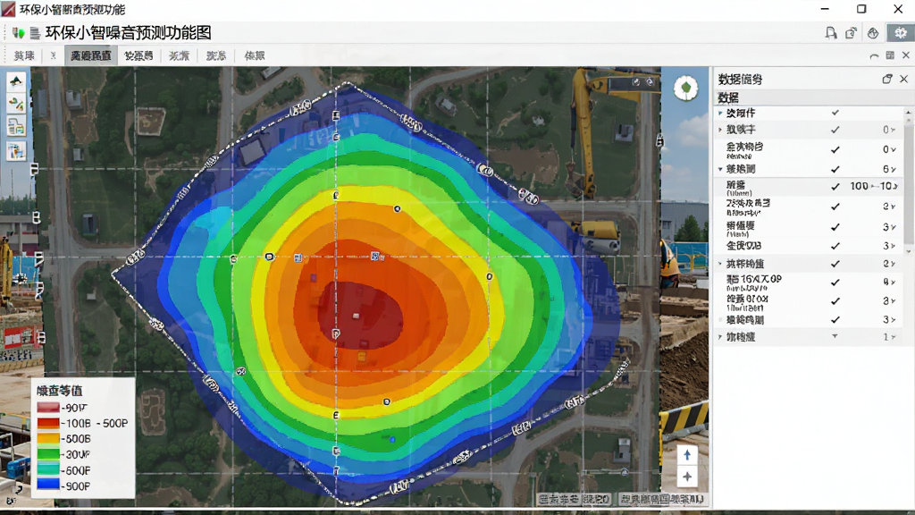Image resolution: width=915 pixels, height=515 pixels.
Task: Expand the group row directly above the '16' row
Action: click(720, 264)
